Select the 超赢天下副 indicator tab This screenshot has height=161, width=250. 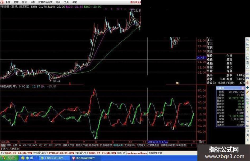[82, 145]
